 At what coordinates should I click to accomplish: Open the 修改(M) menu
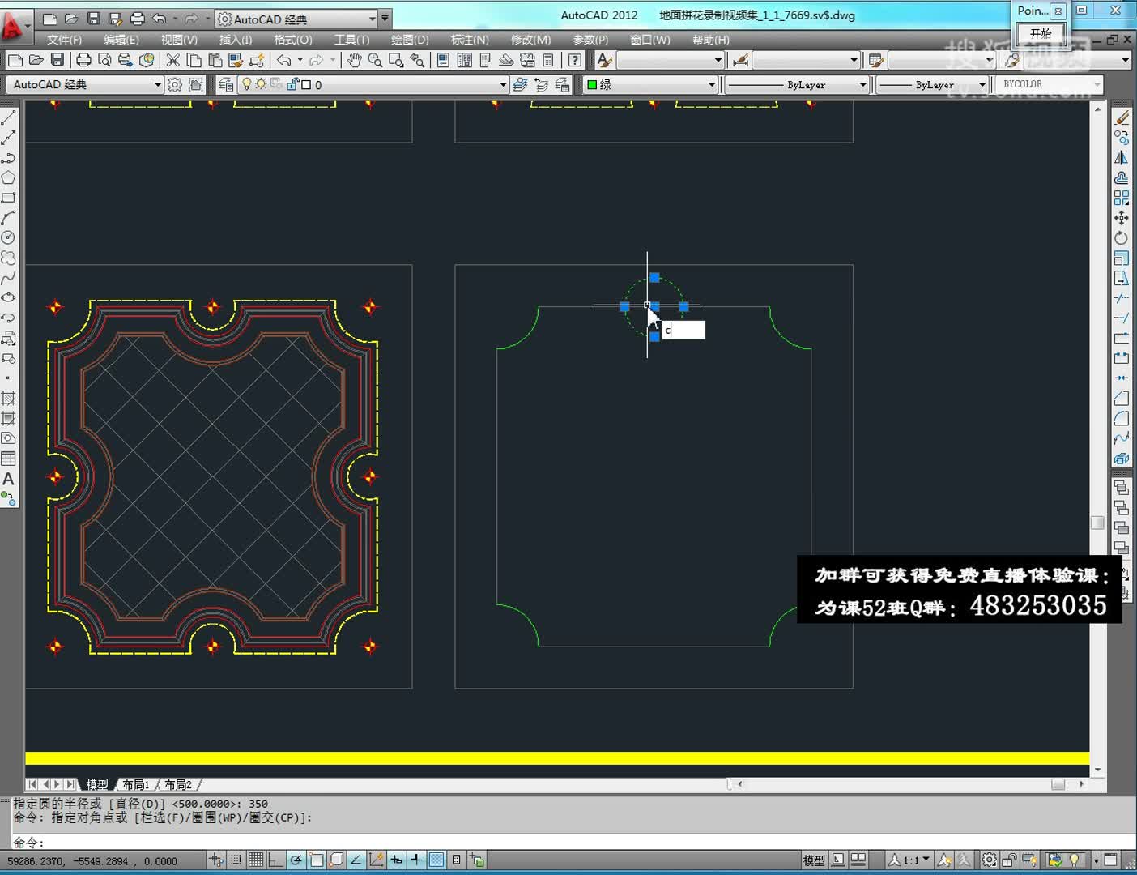pyautogui.click(x=530, y=40)
